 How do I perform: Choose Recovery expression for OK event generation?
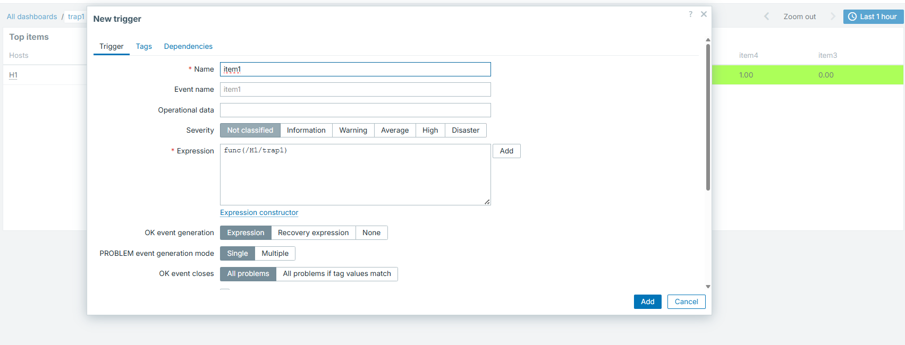313,233
